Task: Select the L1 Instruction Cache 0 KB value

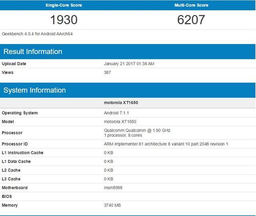Action: coord(108,153)
